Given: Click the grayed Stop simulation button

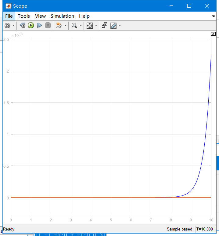Looking at the screenshot, I should (48, 25).
